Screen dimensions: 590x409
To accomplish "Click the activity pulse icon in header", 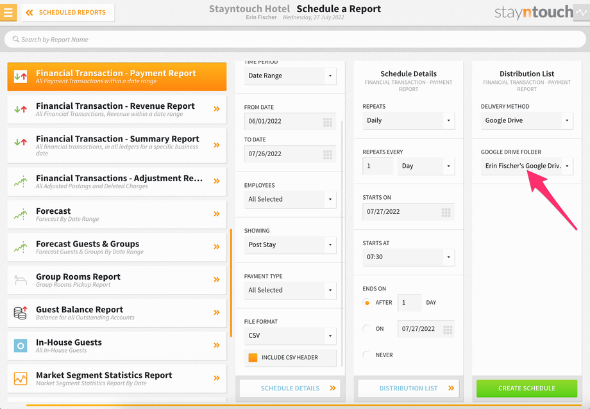I will [x=582, y=12].
